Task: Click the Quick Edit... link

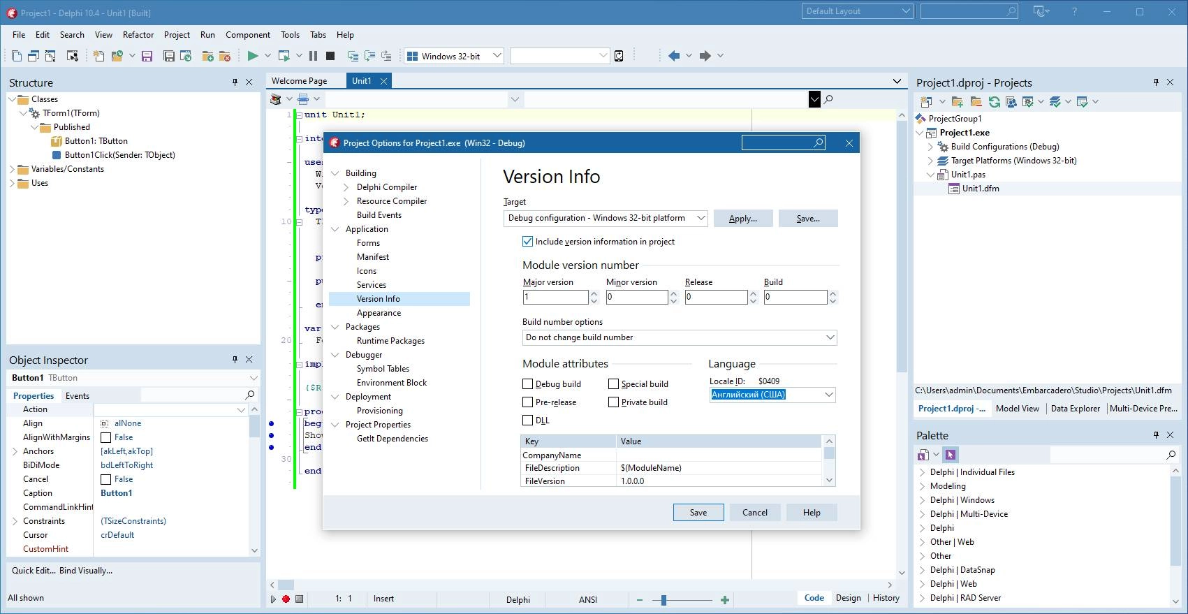Action: 34,571
